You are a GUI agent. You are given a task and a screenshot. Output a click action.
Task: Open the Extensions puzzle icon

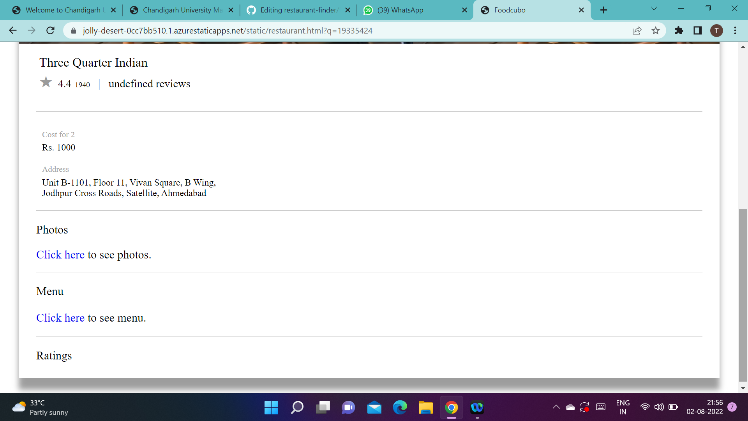click(679, 30)
